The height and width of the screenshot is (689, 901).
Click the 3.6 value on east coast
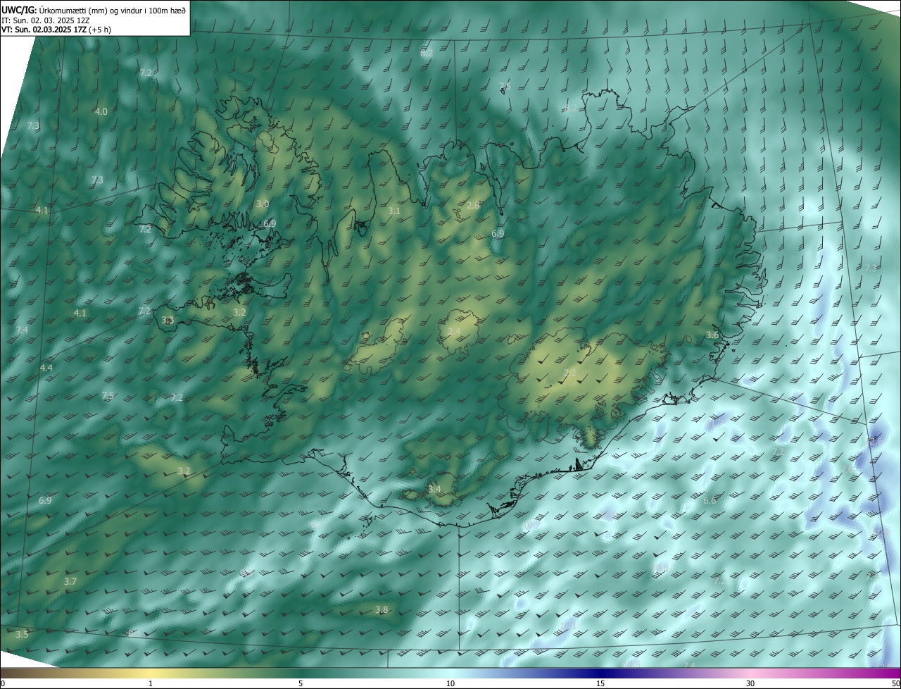(712, 335)
